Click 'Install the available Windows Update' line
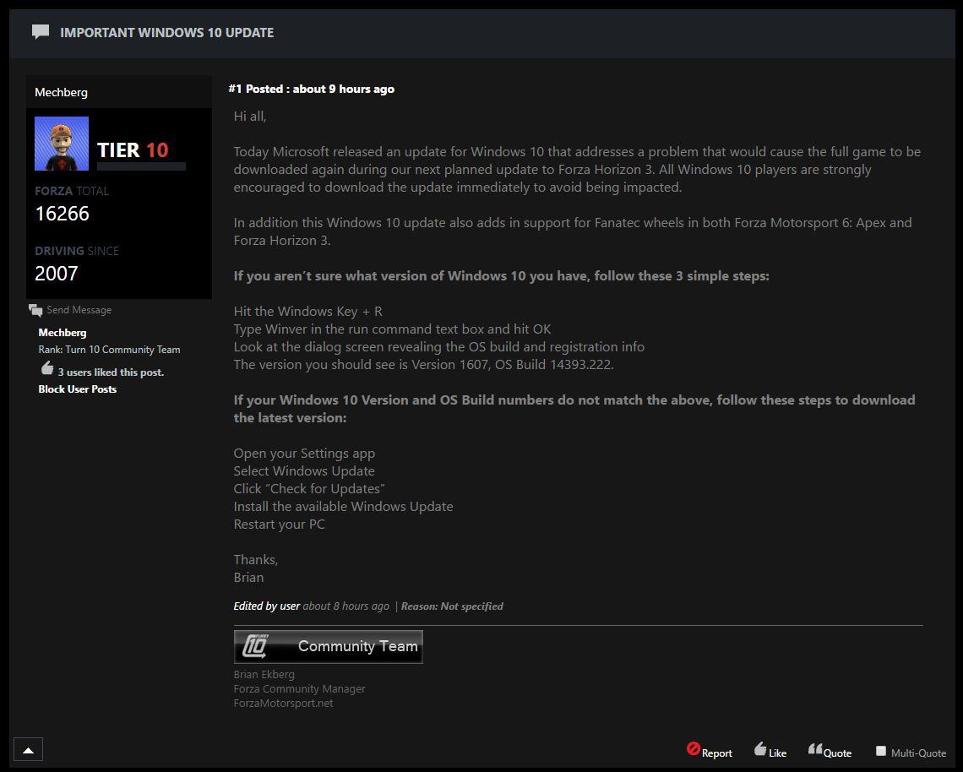Screen dimensions: 963x772 [343, 507]
